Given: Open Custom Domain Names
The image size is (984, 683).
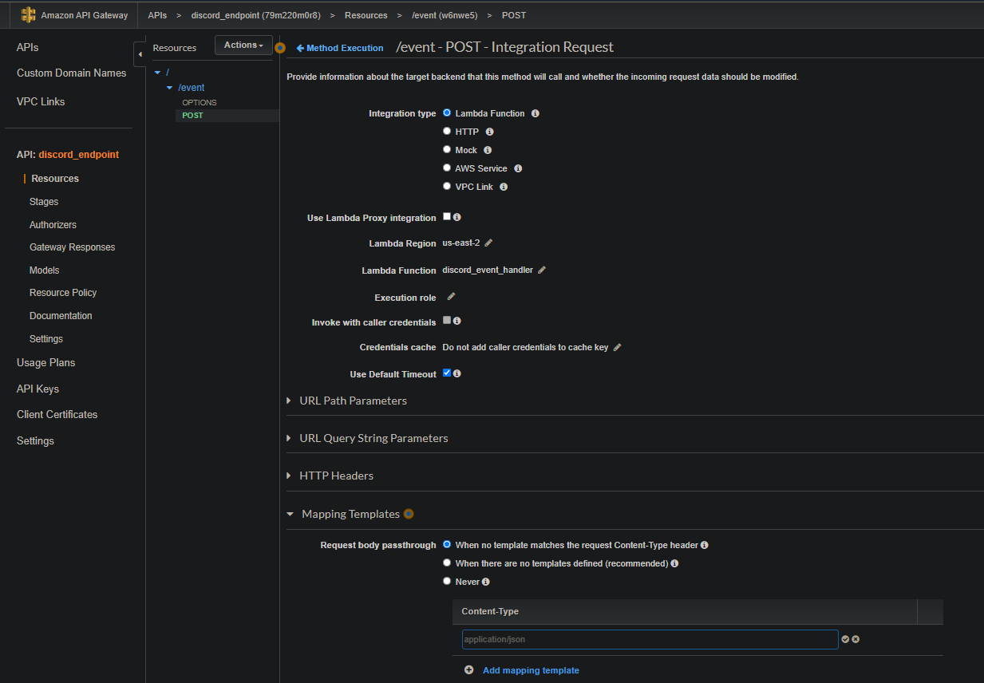Looking at the screenshot, I should pos(72,73).
